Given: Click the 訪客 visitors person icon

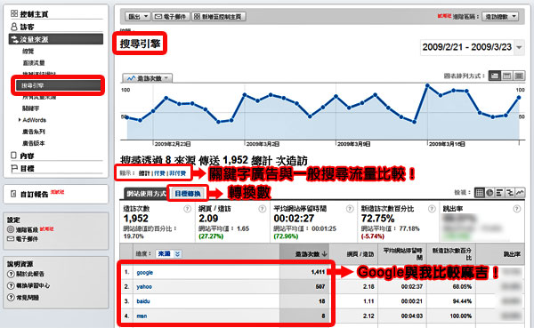Looking at the screenshot, I should tap(14, 27).
